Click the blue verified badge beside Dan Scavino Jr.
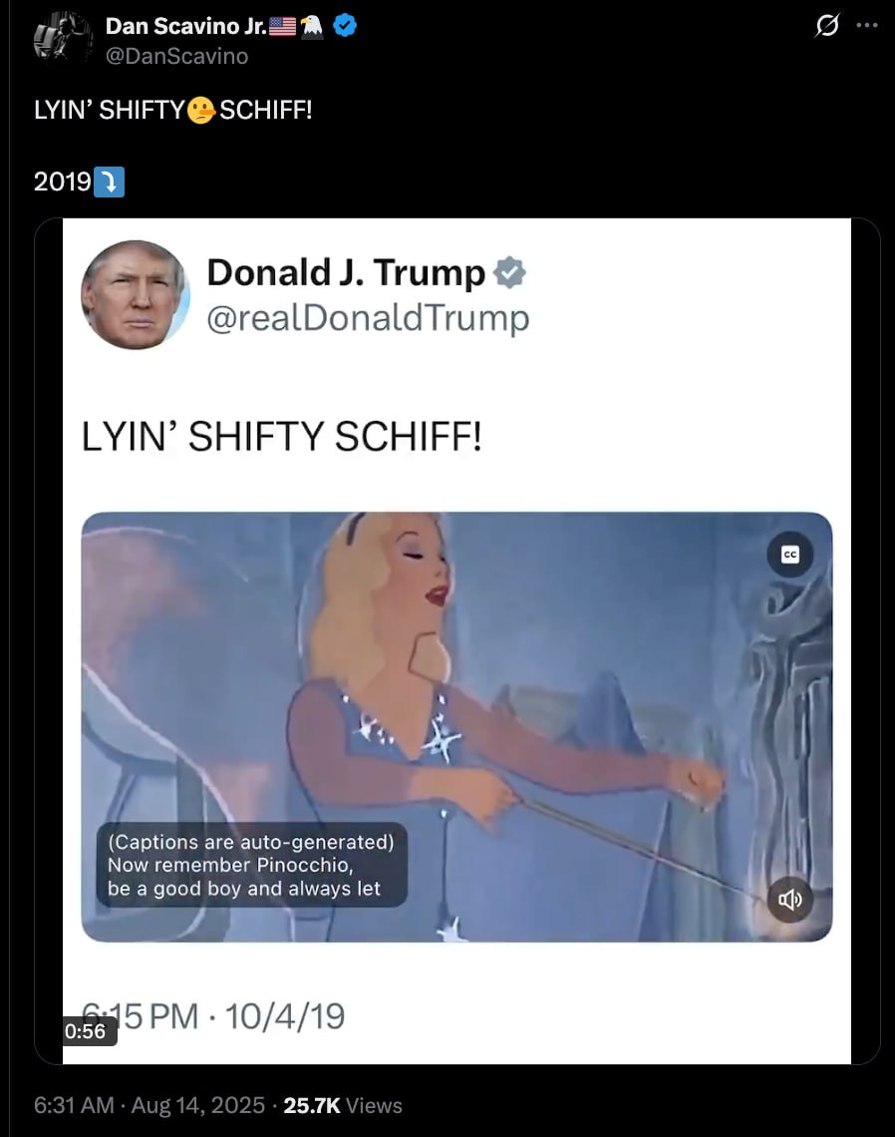 [344, 26]
